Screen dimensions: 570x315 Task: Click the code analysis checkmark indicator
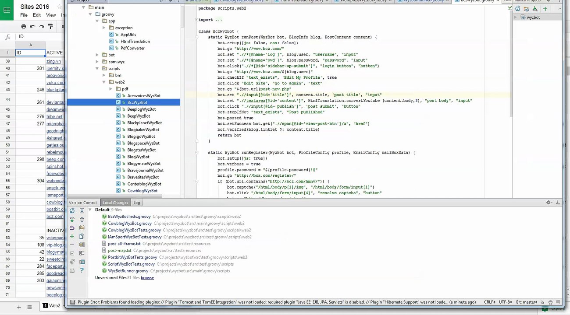[x=509, y=8]
